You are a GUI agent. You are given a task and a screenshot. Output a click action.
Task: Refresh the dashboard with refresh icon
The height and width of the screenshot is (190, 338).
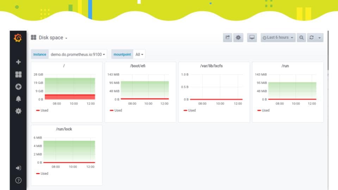click(312, 38)
